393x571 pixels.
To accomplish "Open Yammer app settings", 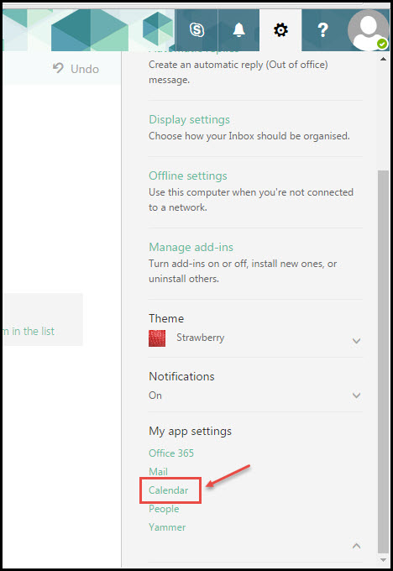I will [x=167, y=527].
